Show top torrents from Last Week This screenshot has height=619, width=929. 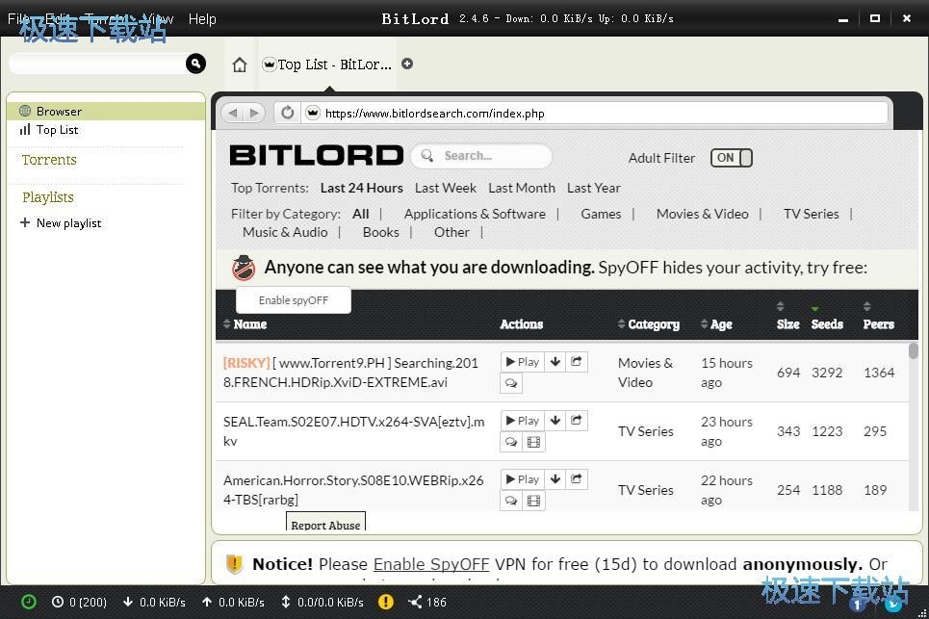pos(446,188)
